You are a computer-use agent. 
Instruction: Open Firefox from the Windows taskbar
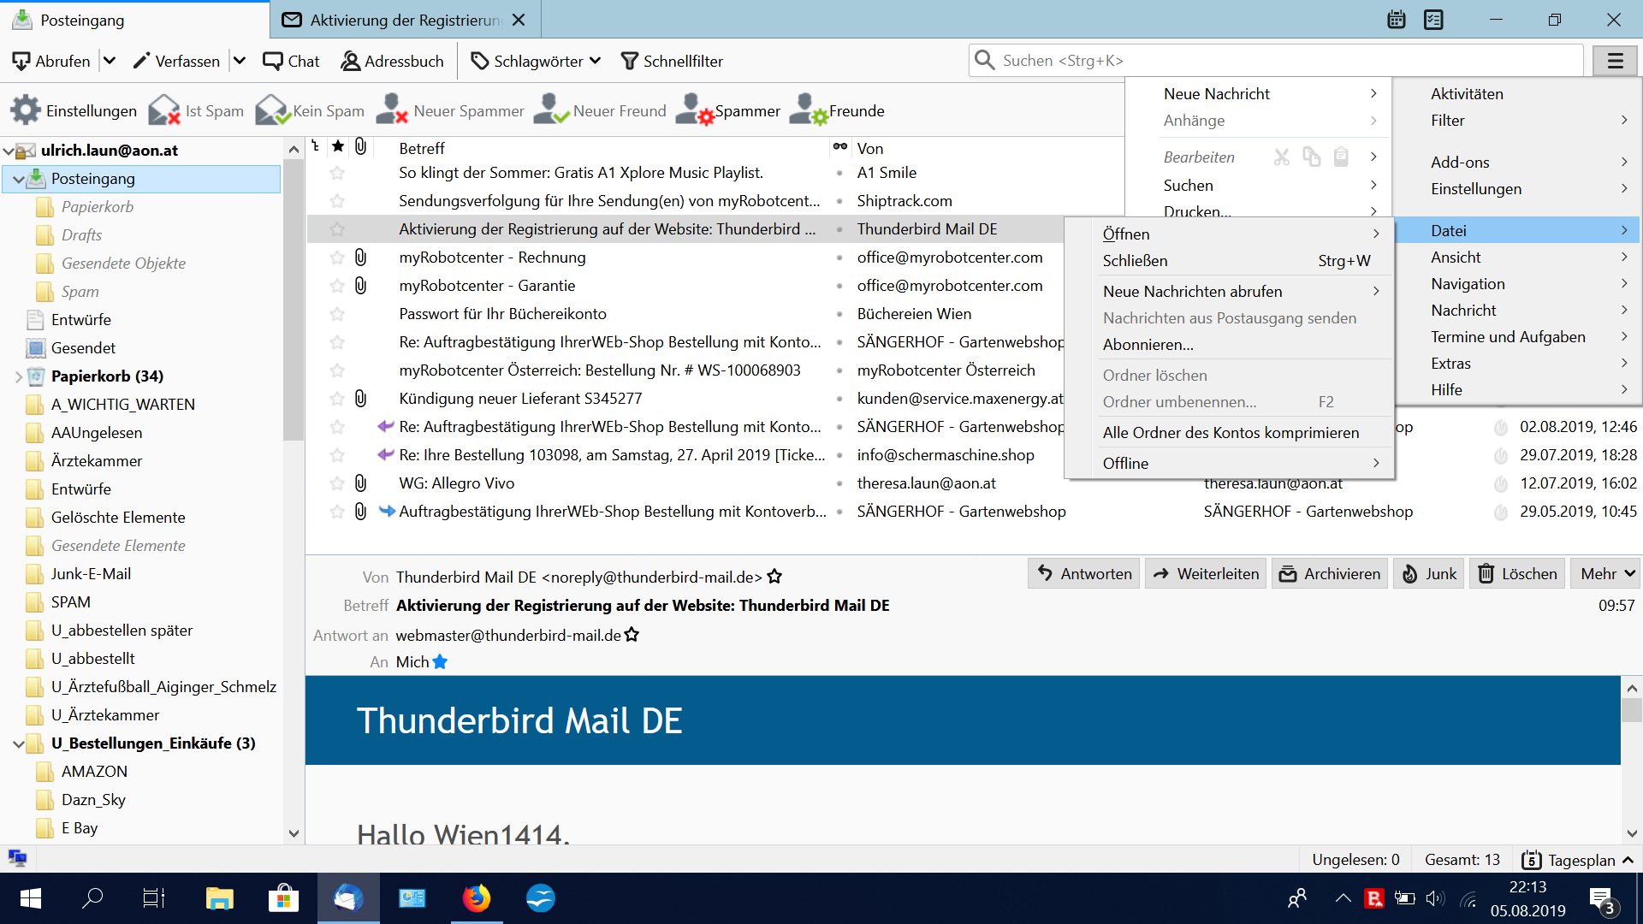[x=477, y=898]
